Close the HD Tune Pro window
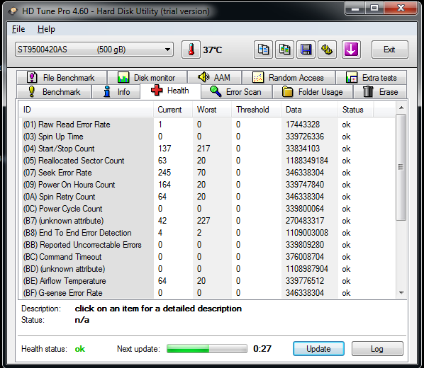 pos(401,8)
